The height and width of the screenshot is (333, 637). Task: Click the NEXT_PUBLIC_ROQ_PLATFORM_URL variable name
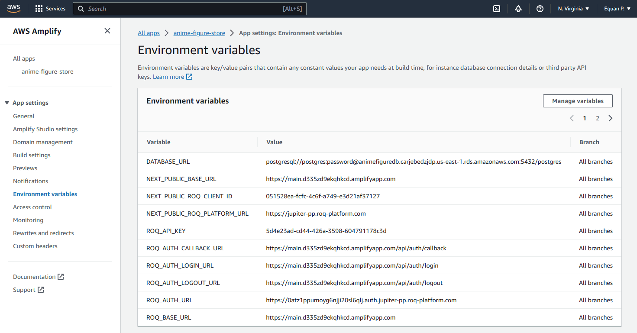click(x=197, y=213)
